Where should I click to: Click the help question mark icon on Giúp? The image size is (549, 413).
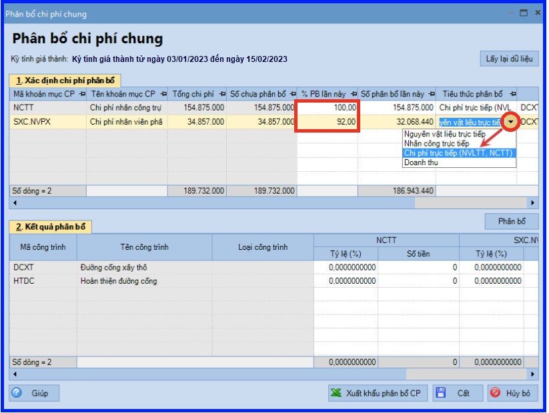pos(17,393)
